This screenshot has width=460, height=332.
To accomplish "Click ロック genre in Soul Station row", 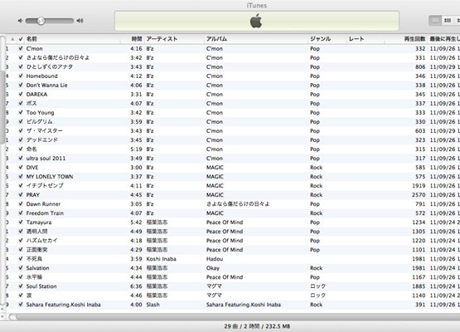I will (x=317, y=286).
